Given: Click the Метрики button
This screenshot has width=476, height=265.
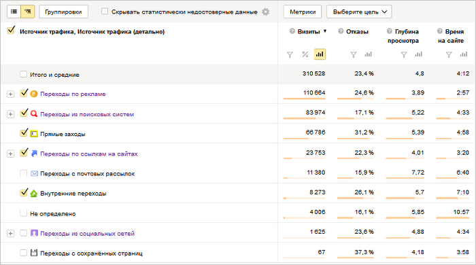Looking at the screenshot, I should 303,12.
